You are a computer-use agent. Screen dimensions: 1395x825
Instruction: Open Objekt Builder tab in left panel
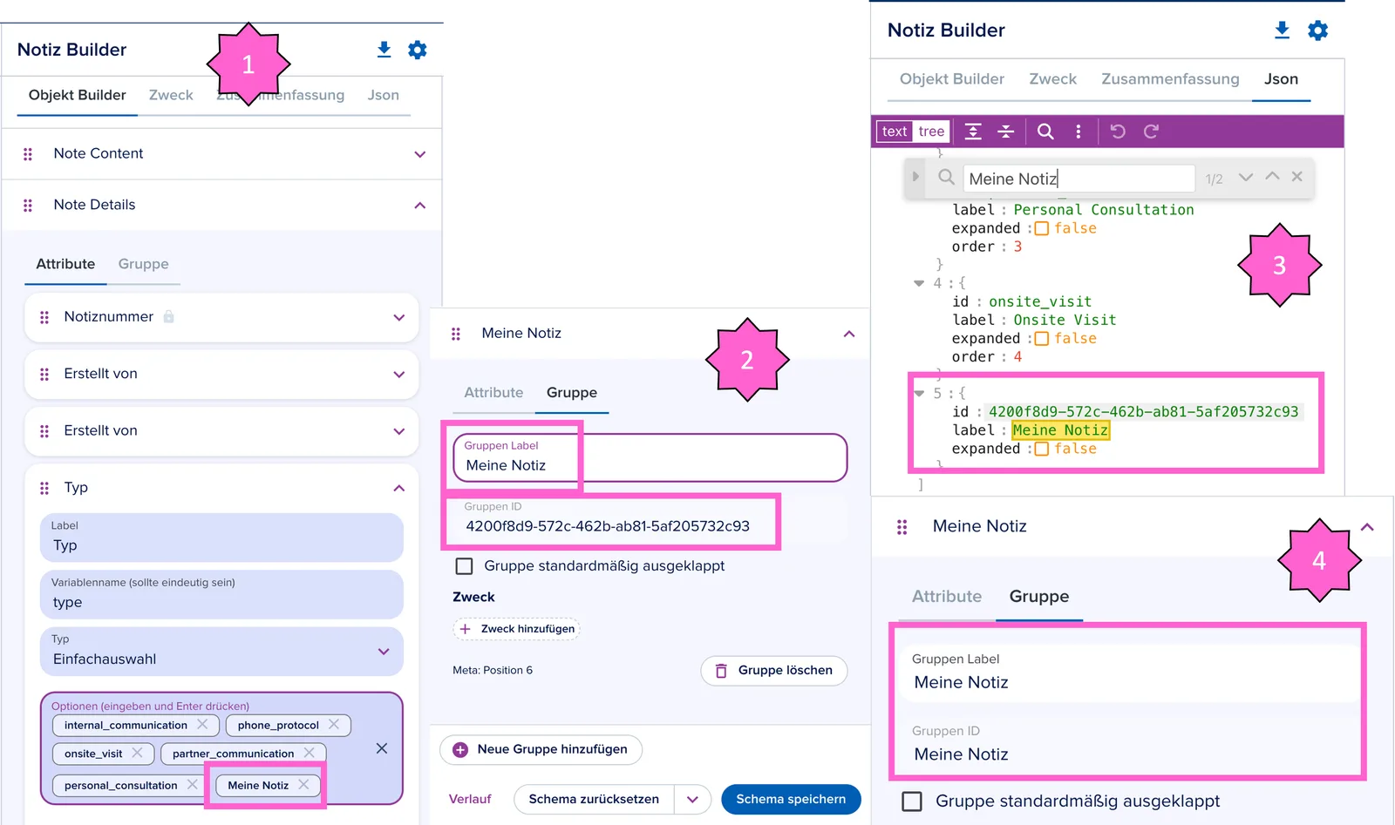78,95
